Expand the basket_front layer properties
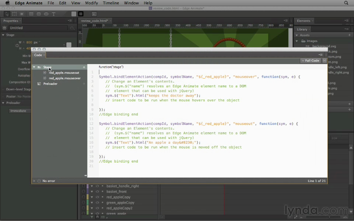 92,192
